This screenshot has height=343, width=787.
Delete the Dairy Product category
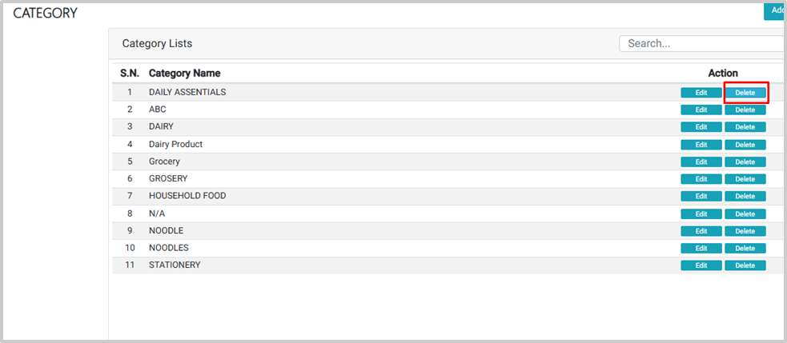pyautogui.click(x=745, y=145)
